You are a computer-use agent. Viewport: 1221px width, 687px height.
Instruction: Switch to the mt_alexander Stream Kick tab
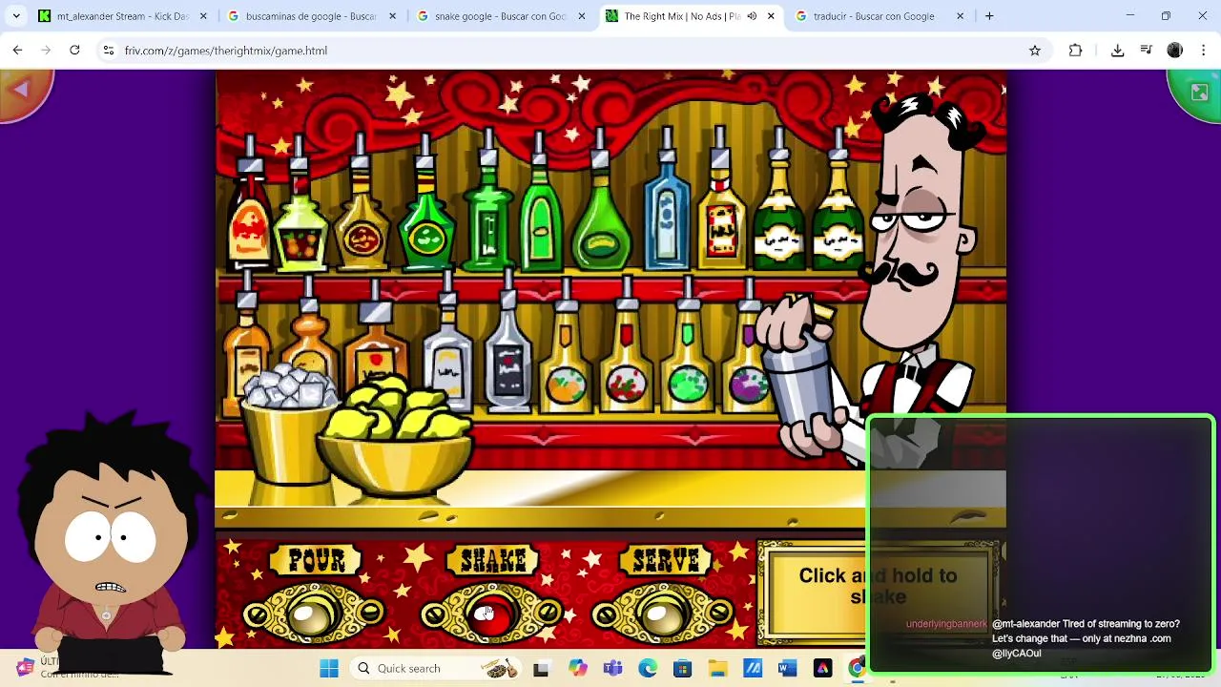(x=122, y=16)
